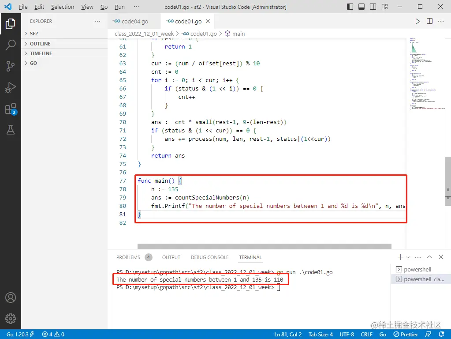Screen dimensions: 451x339
Task: Open the Edit menu
Action: (39, 7)
